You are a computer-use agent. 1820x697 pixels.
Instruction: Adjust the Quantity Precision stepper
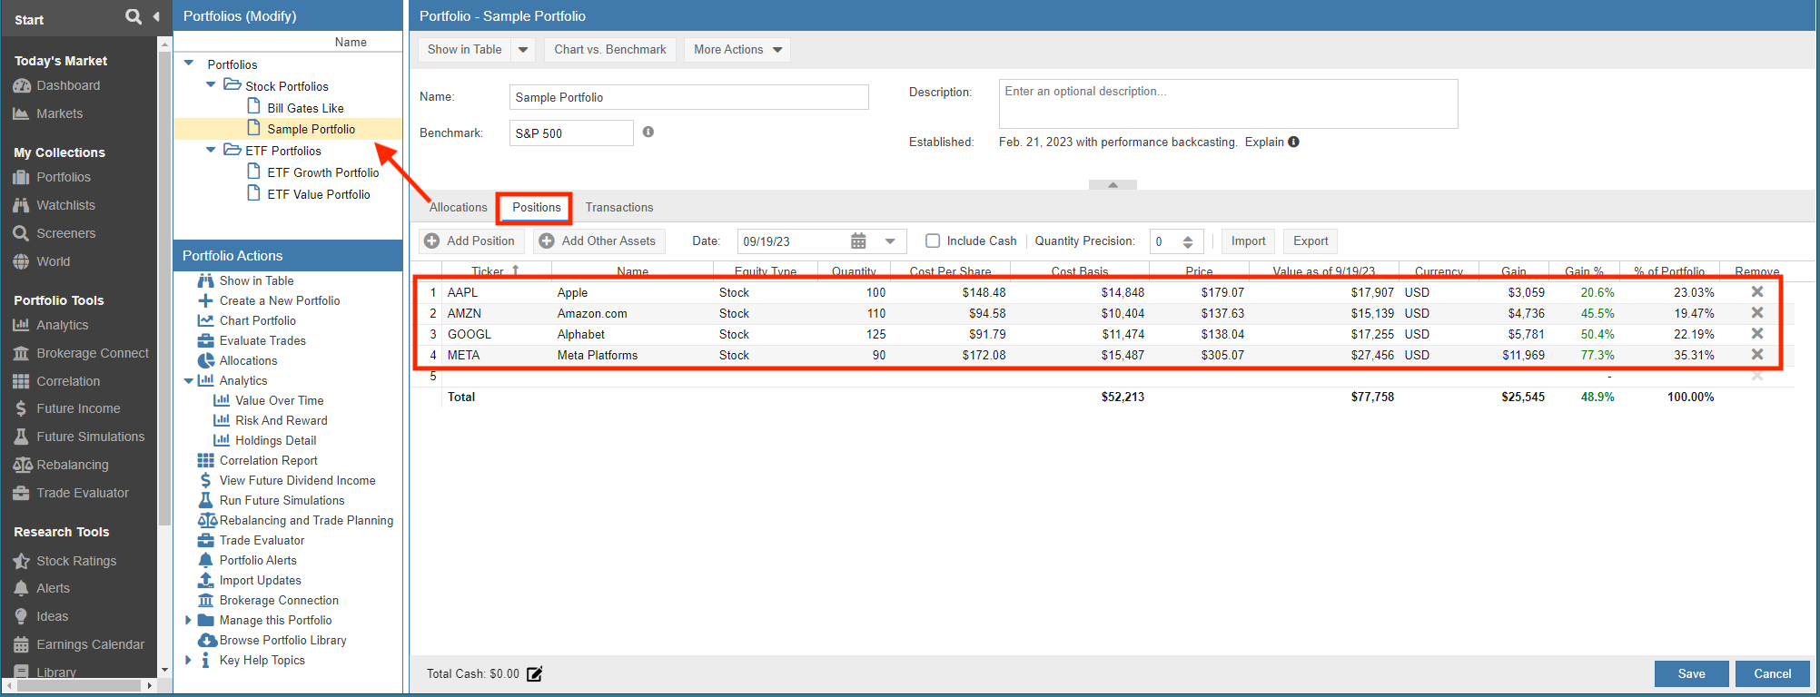(x=1187, y=241)
